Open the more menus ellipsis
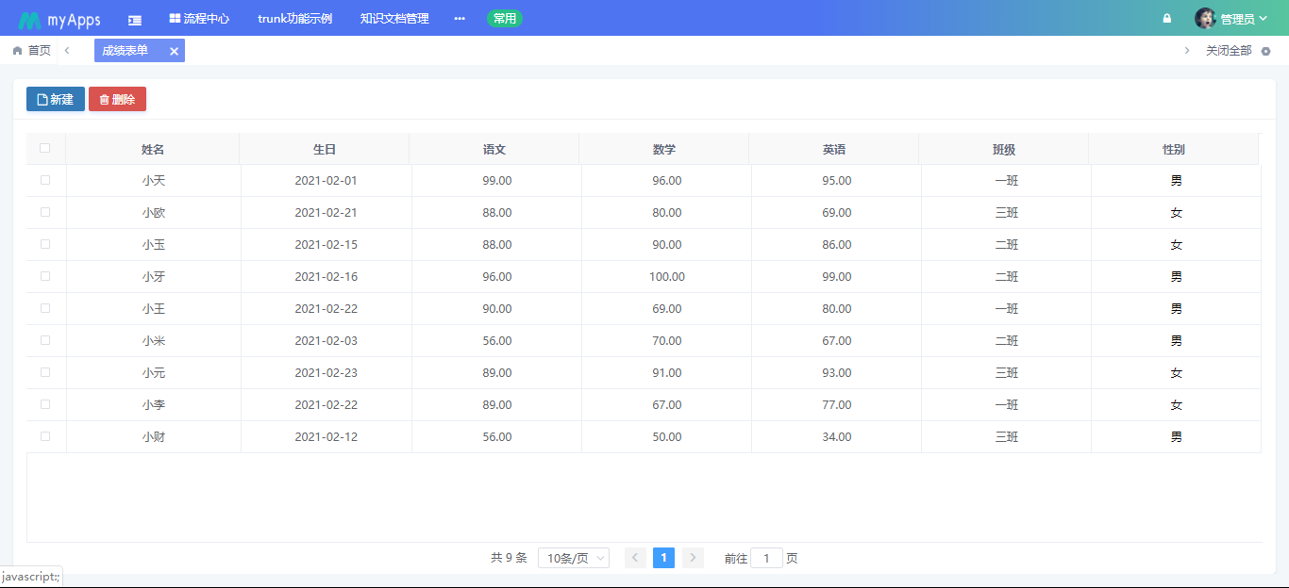Viewport: 1289px width, 588px height. 460,18
